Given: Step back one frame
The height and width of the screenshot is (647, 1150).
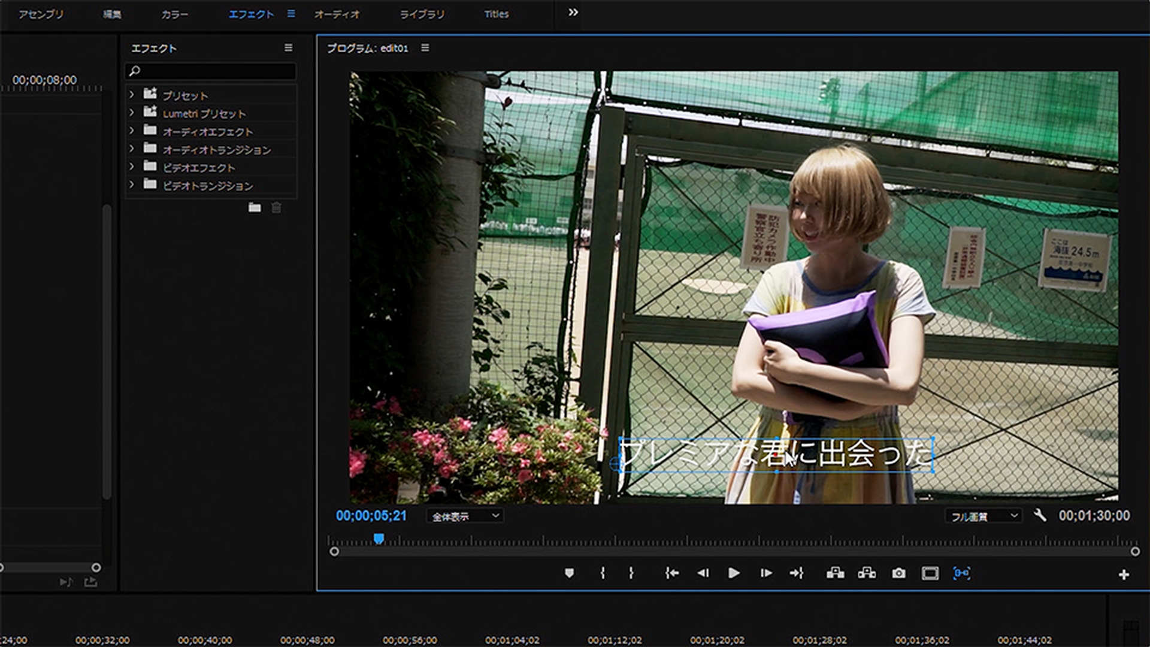Looking at the screenshot, I should click(x=703, y=573).
